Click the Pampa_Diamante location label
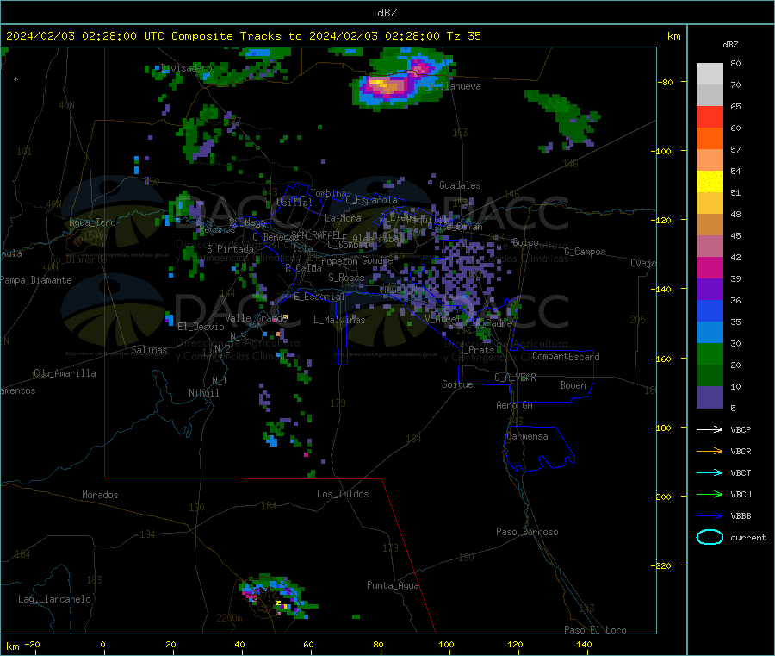The width and height of the screenshot is (775, 656). coord(35,280)
